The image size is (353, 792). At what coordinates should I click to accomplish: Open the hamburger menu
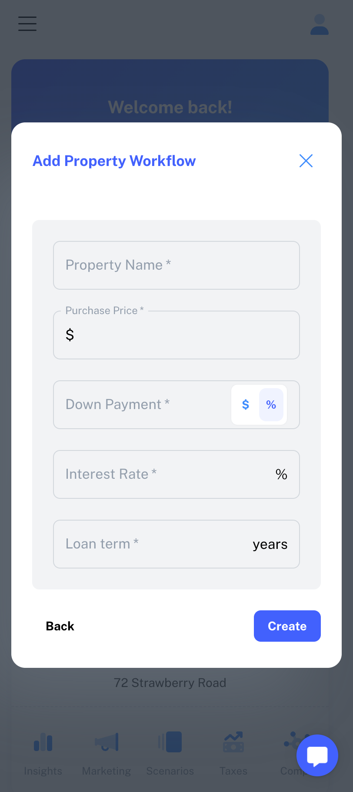pos(27,24)
